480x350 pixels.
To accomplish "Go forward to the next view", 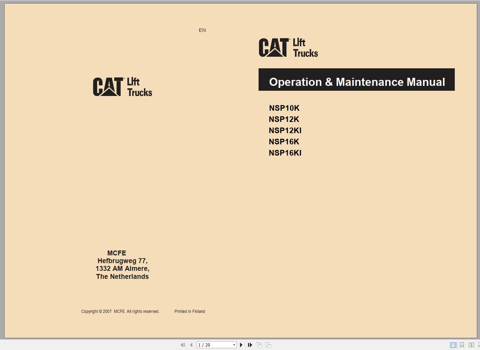I will (x=268, y=345).
